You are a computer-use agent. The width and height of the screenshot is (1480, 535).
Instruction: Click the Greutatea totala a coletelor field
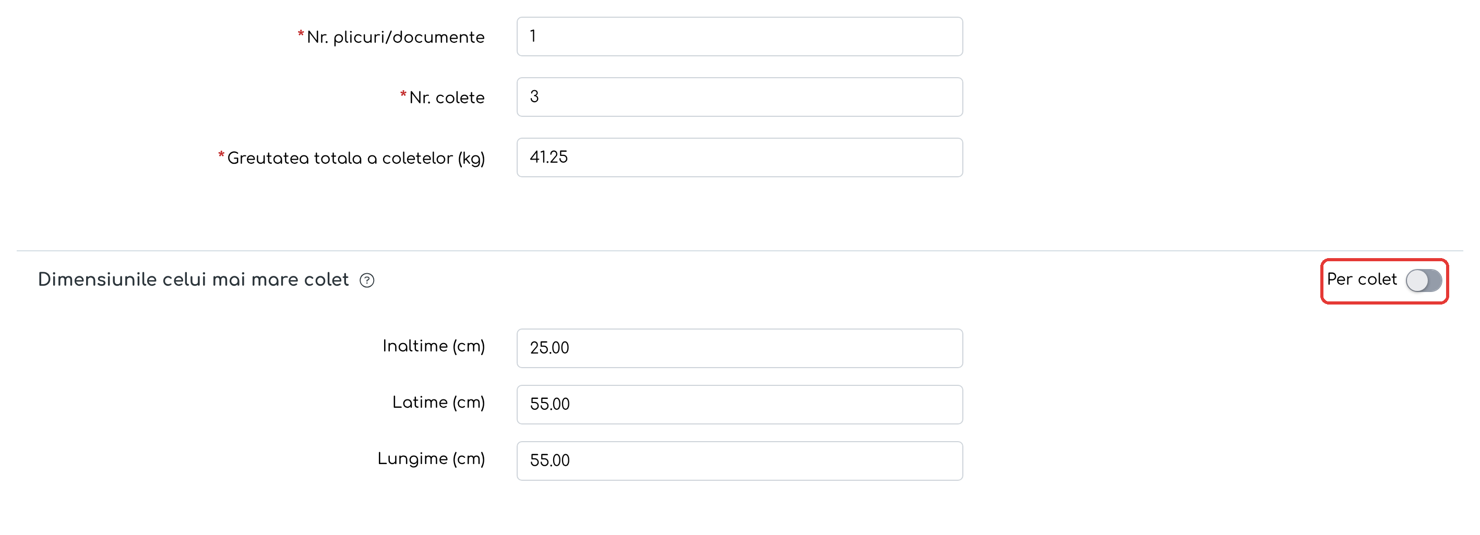(x=739, y=157)
